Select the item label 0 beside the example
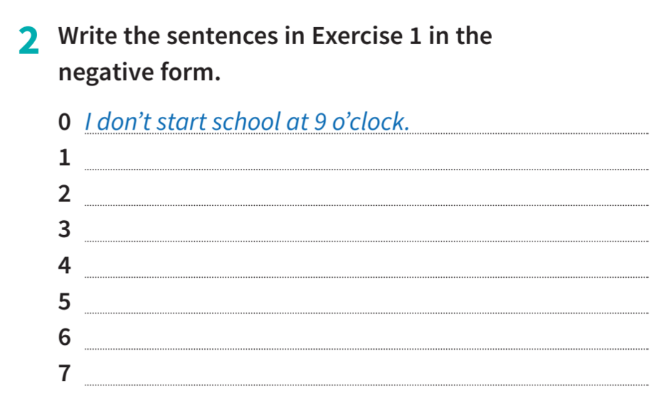 66,123
